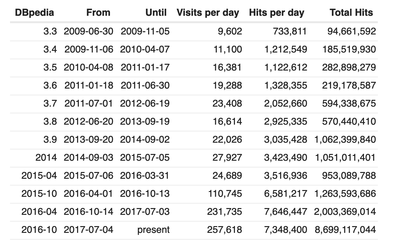The height and width of the screenshot is (248, 404).
Task: Click the From column header
Action: click(x=98, y=13)
